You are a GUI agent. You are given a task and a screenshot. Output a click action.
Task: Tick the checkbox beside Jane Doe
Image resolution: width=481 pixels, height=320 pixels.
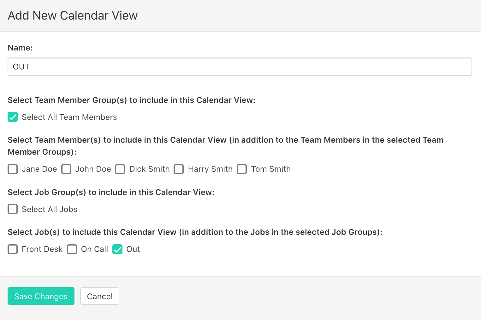[x=13, y=169]
